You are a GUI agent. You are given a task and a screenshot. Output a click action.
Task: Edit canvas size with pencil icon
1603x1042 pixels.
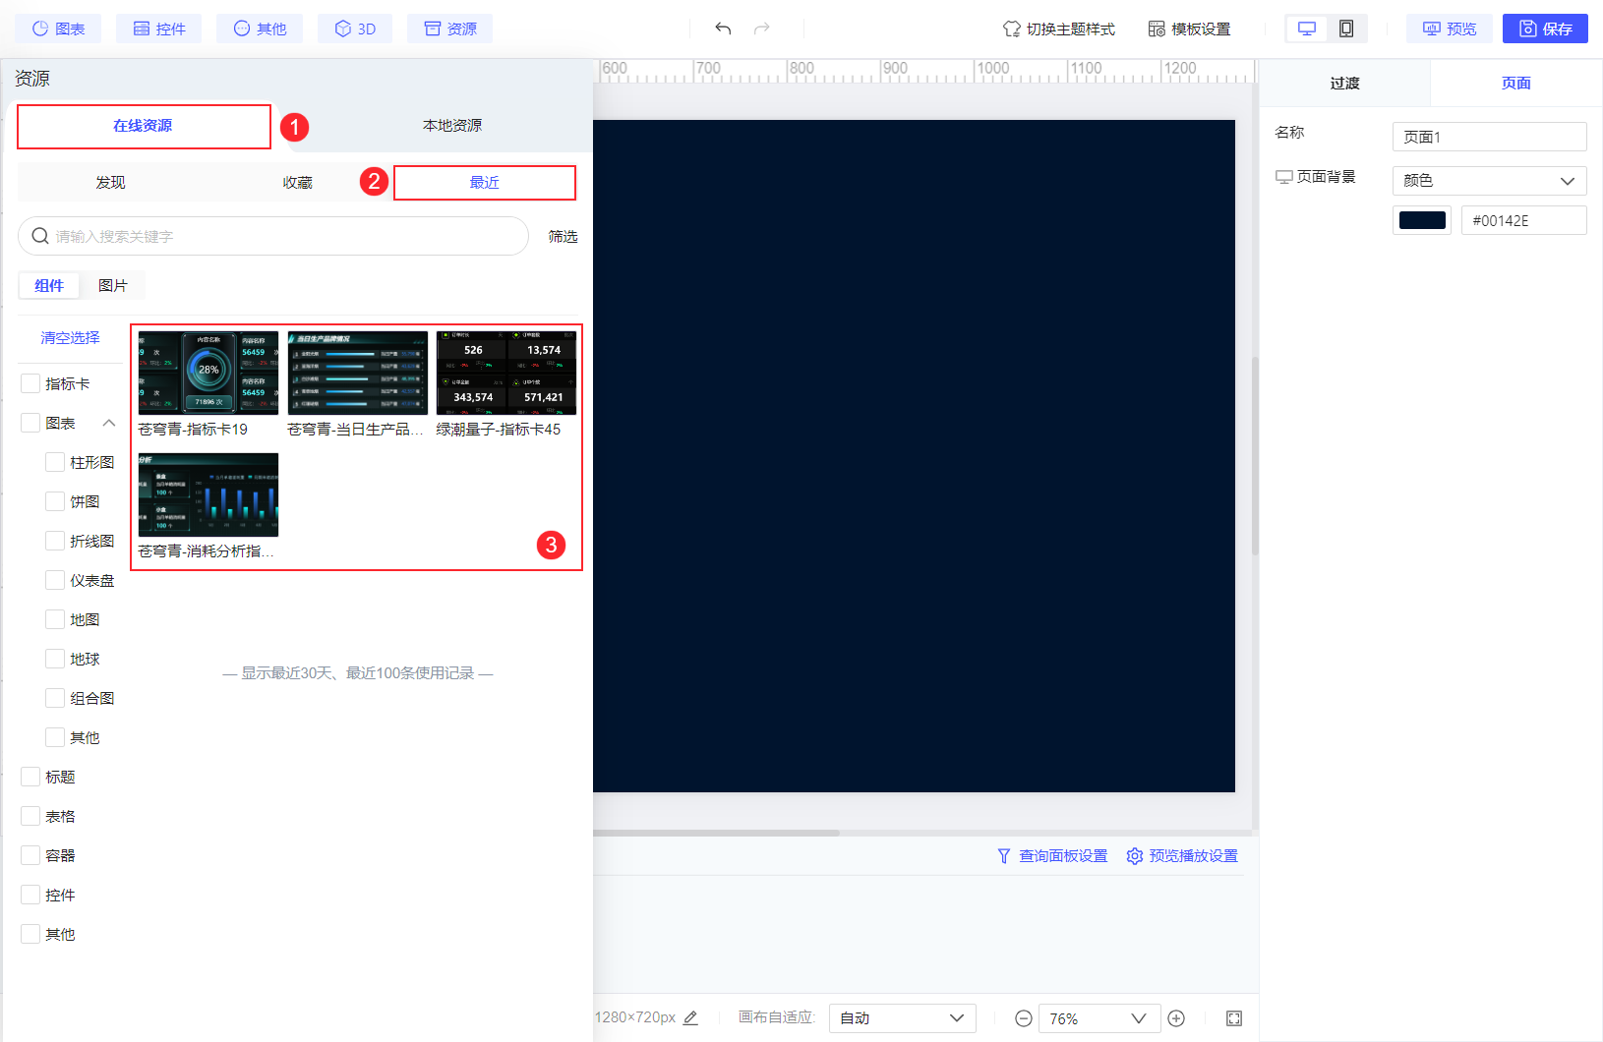coord(690,1017)
